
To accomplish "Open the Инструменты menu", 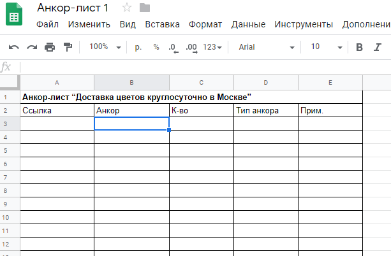I will tap(304, 24).
